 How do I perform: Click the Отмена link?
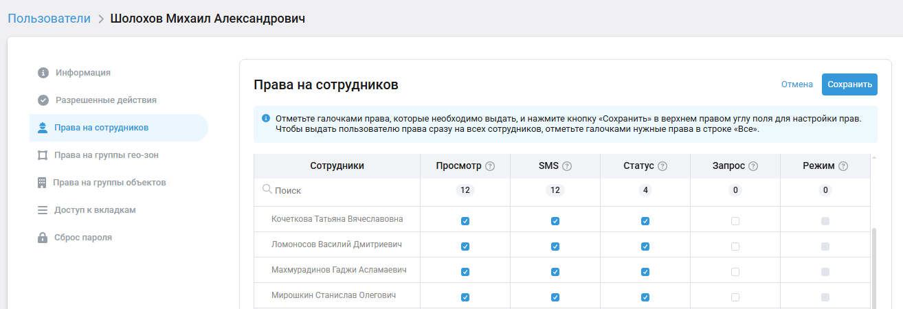(797, 84)
